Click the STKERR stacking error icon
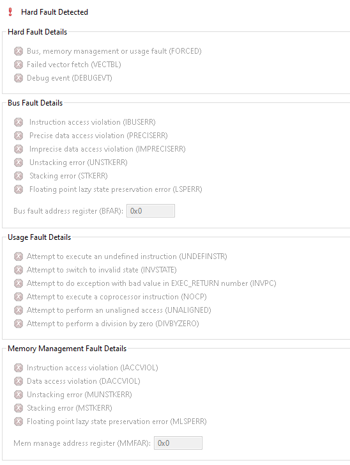Viewport: 350px width, 465px height. pos(19,176)
